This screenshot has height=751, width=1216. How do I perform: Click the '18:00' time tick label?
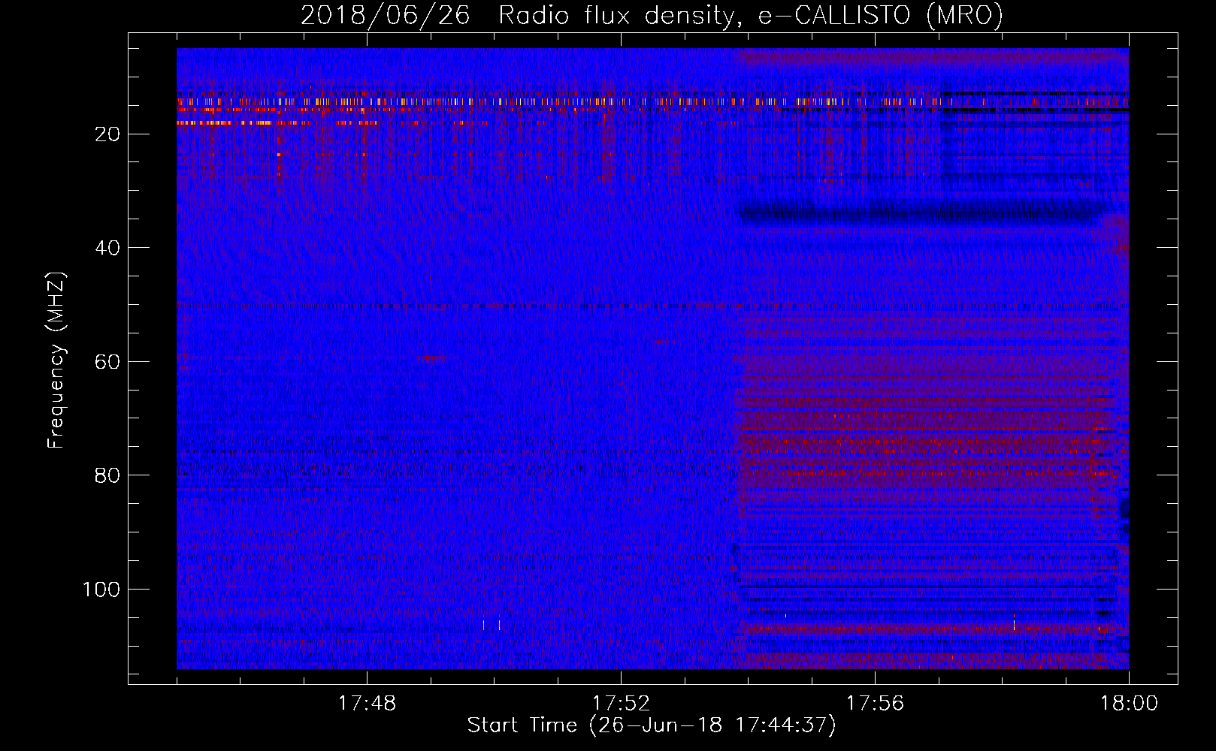click(1129, 703)
